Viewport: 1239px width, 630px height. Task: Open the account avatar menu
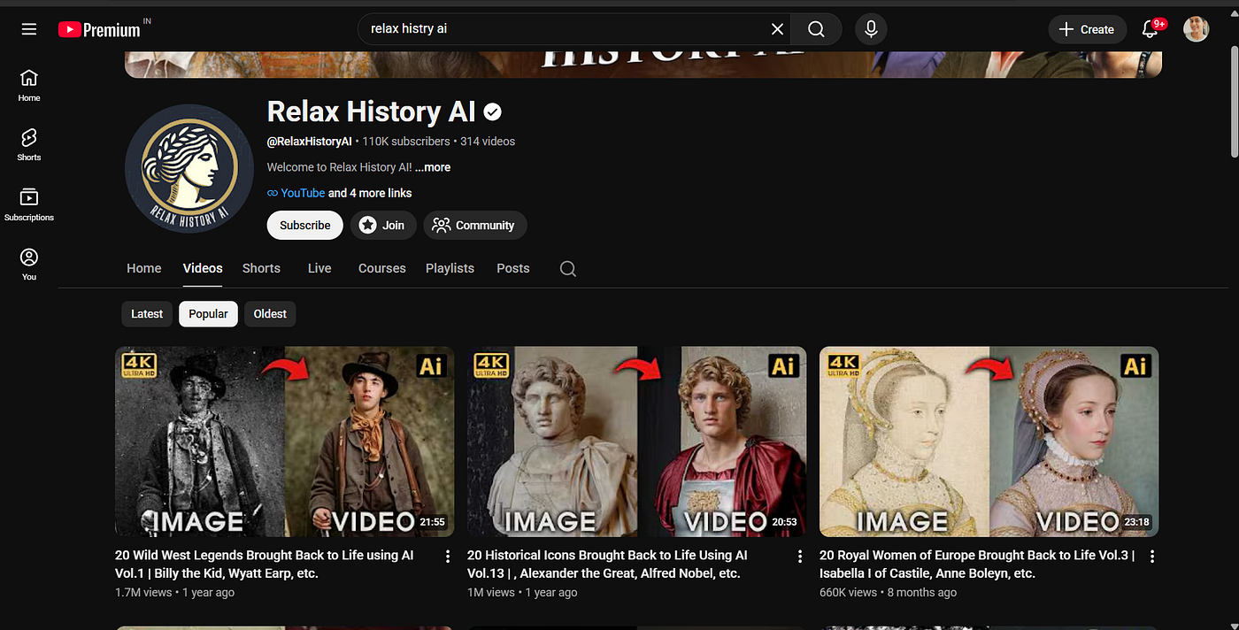point(1196,29)
